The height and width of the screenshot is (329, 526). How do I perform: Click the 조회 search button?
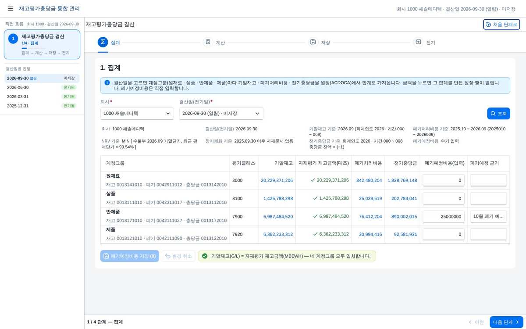coord(498,114)
